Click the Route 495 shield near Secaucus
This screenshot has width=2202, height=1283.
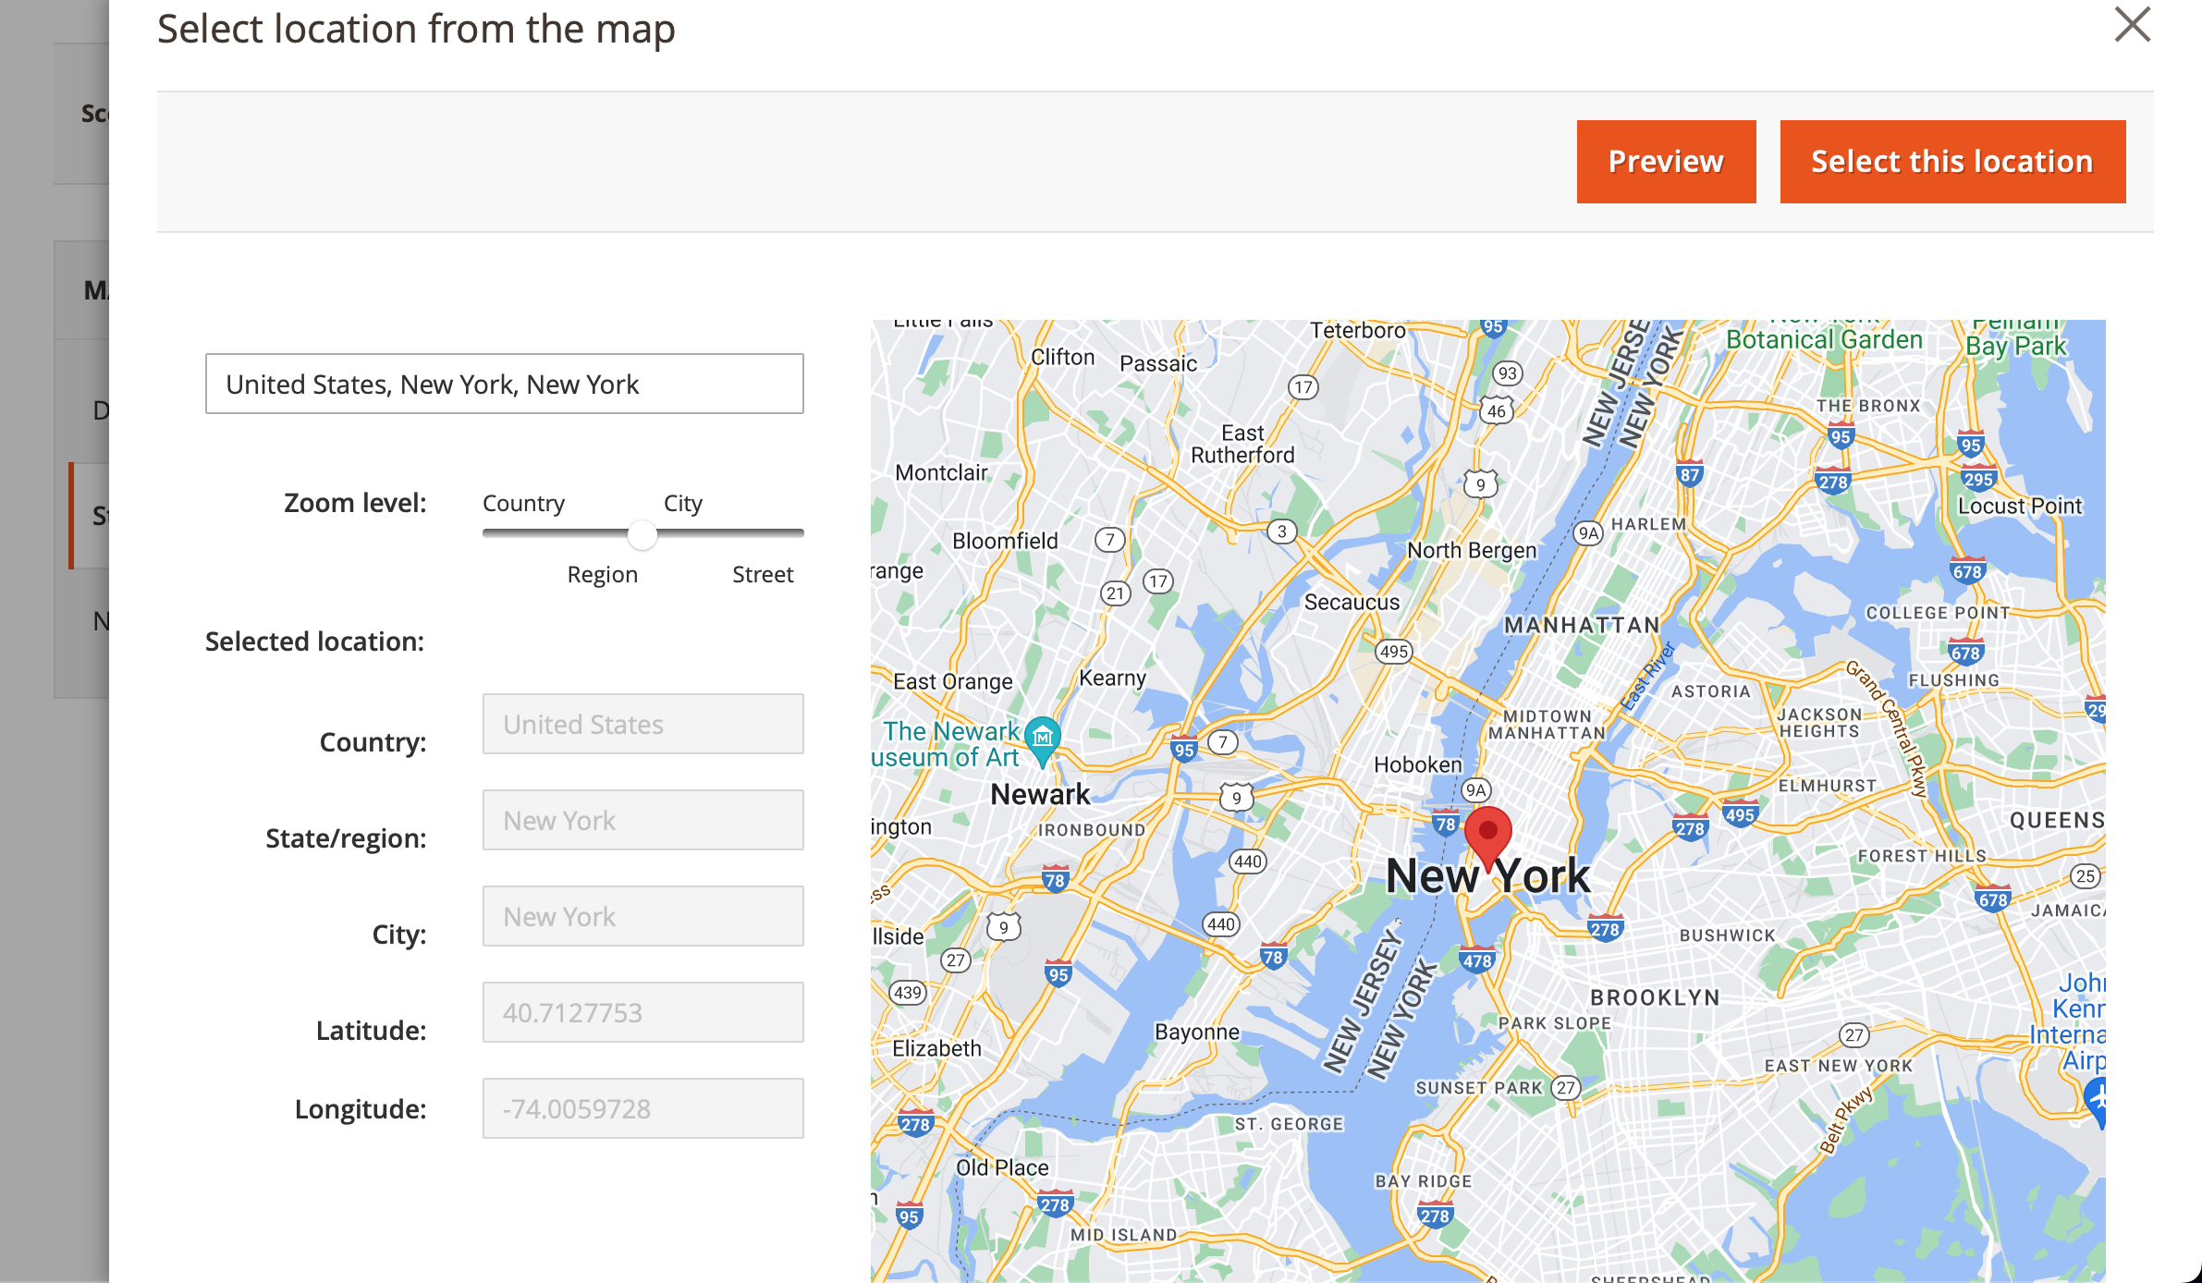click(x=1393, y=652)
